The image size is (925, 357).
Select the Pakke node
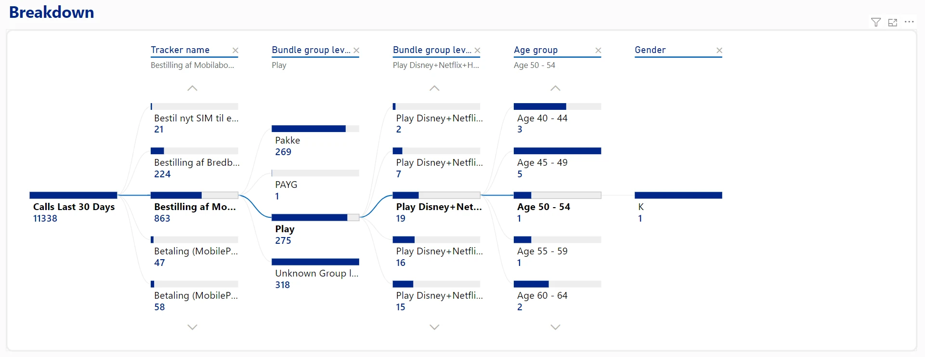pos(287,141)
